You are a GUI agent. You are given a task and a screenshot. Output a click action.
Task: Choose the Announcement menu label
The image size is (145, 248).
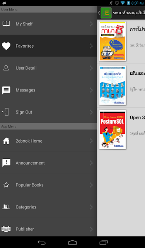[x=30, y=163]
